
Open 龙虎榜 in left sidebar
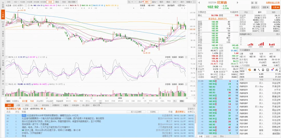3,92
